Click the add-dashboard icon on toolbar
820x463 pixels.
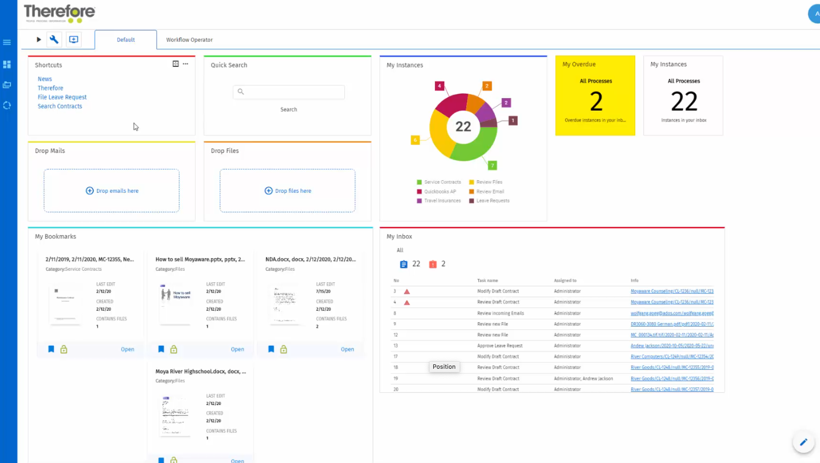coord(73,39)
